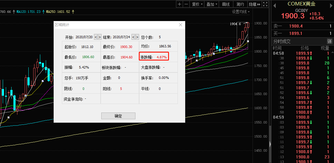Click 买一 bid price 1899.1
The image size is (334, 163).
[x=296, y=33]
